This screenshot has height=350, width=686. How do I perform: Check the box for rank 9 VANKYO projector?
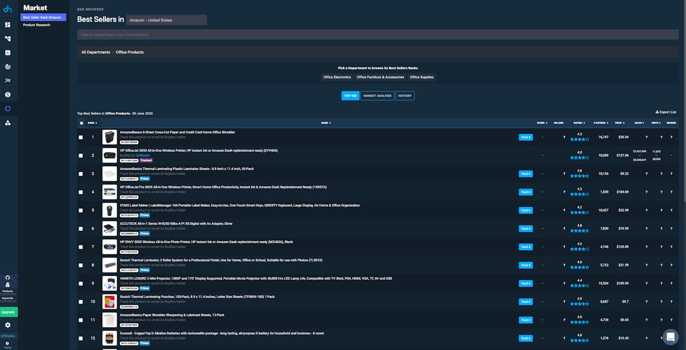[81, 283]
